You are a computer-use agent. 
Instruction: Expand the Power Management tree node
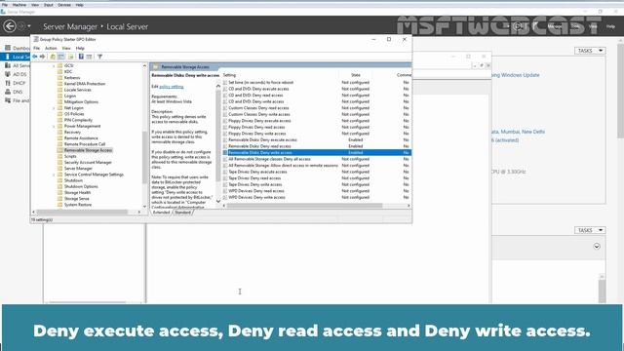tap(55, 126)
